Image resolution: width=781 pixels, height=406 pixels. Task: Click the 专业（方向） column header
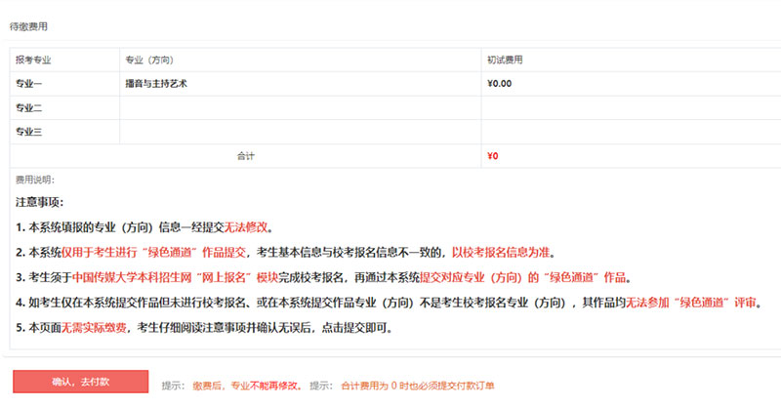(x=146, y=60)
